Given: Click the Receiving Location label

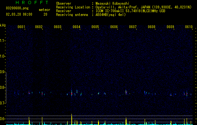Looking at the screenshot, I should (x=73, y=7).
